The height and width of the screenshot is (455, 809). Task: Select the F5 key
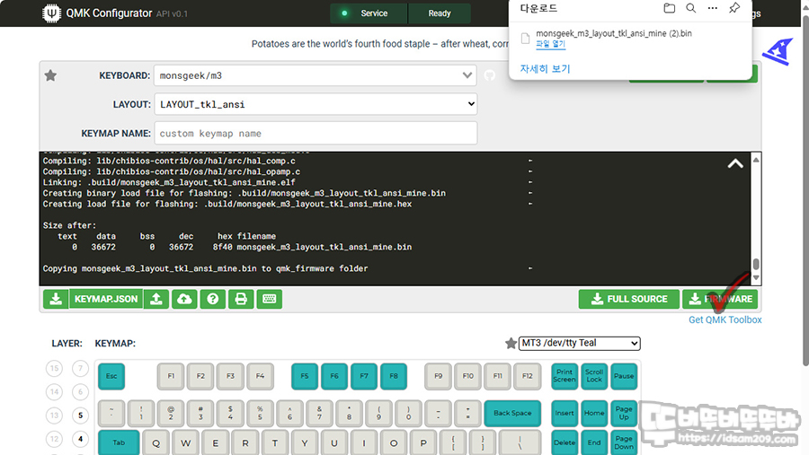point(305,376)
